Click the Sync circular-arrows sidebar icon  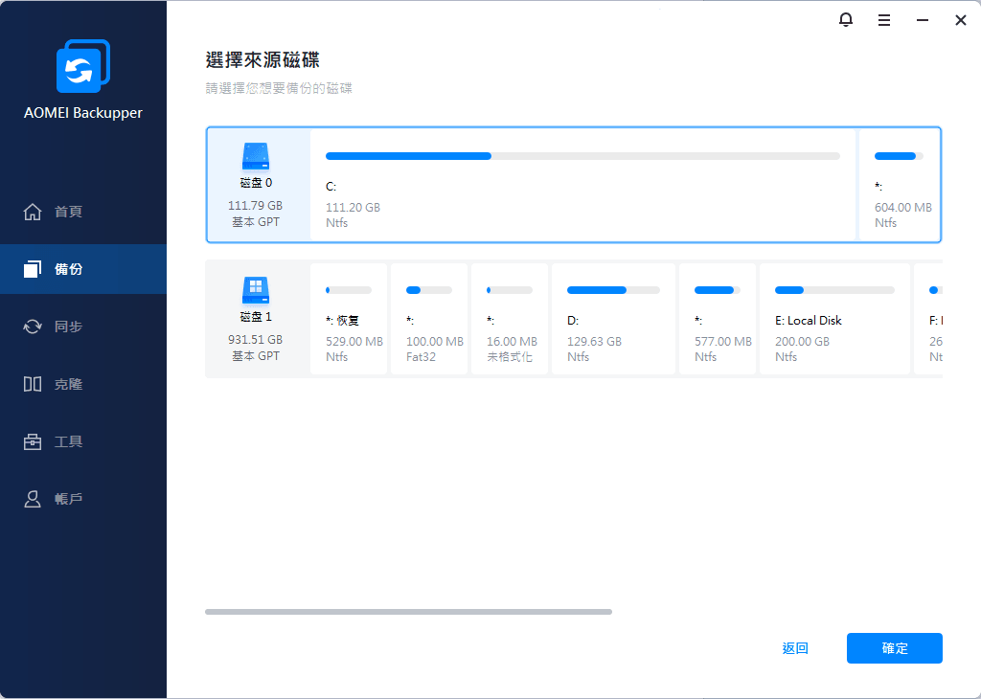33,327
